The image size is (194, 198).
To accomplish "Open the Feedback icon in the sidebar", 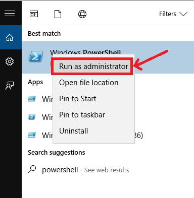I will point(10,86).
